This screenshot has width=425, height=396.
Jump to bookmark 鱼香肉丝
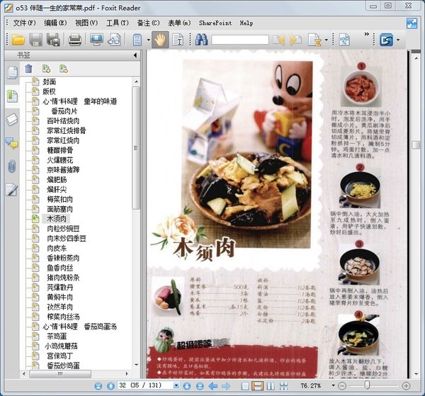click(60, 268)
